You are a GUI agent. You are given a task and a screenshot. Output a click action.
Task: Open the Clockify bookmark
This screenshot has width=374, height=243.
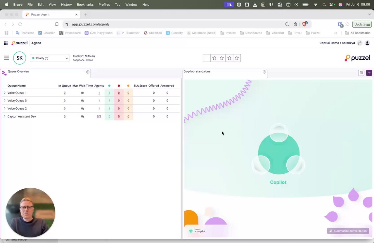(x=174, y=33)
